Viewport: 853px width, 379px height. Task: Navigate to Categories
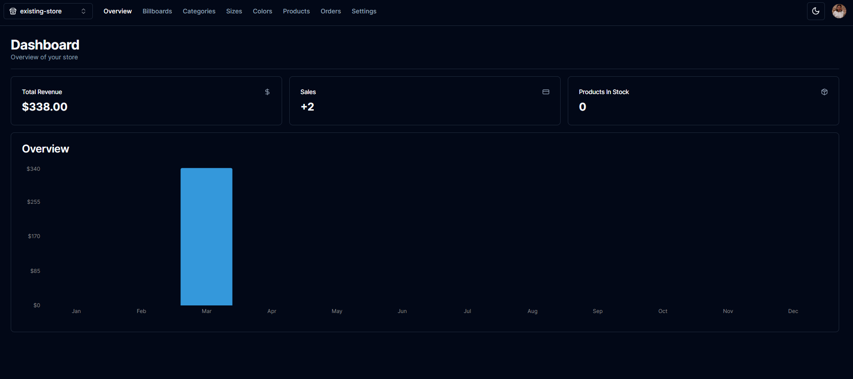pyautogui.click(x=199, y=11)
